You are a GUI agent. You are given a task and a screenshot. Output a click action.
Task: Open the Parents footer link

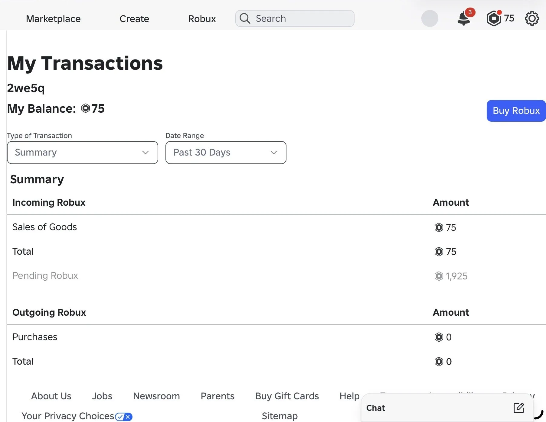[217, 396]
